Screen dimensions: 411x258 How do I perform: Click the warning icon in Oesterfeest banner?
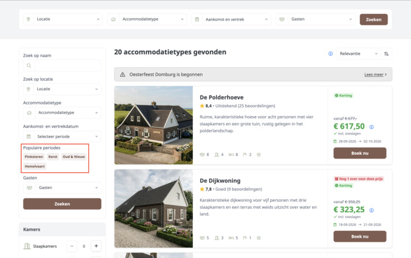(x=122, y=75)
